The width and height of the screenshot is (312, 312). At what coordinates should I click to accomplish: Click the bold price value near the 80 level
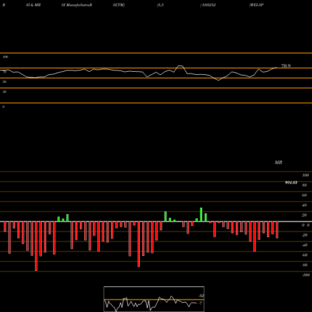point(291,183)
